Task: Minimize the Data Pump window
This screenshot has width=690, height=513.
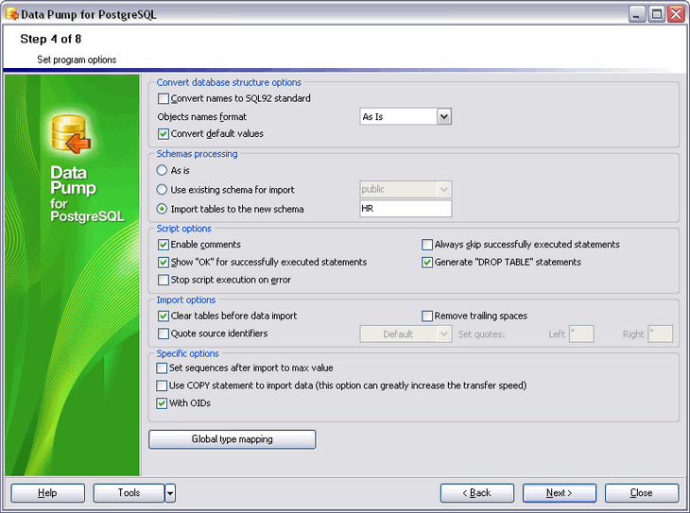Action: (638, 13)
